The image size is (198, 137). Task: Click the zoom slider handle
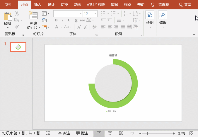[147, 133]
